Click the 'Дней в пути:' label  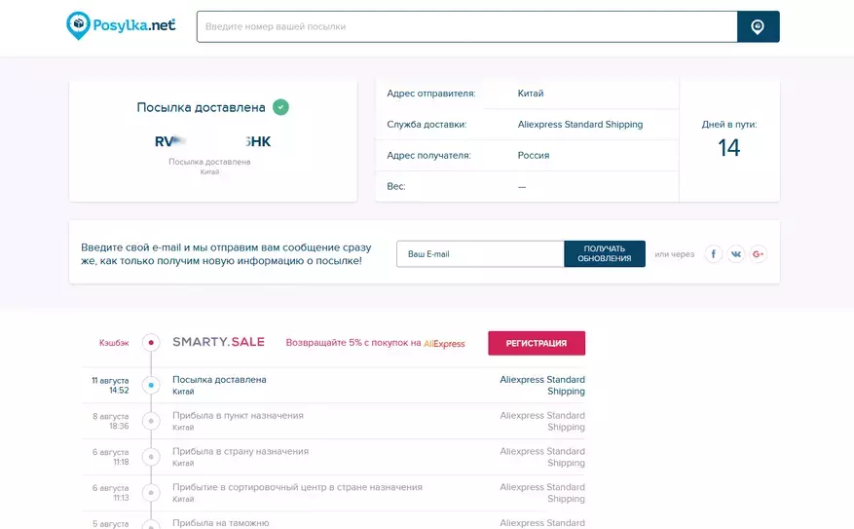[728, 125]
